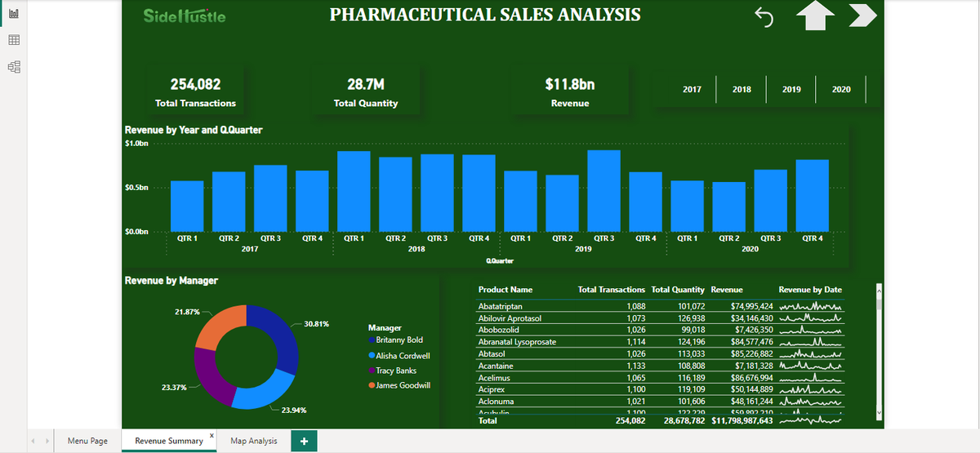
Task: Switch to the Menu Page tab
Action: (x=87, y=441)
